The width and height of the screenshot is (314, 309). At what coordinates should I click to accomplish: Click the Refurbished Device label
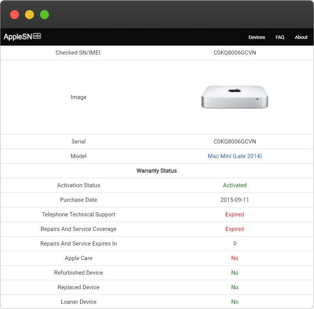[78, 273]
